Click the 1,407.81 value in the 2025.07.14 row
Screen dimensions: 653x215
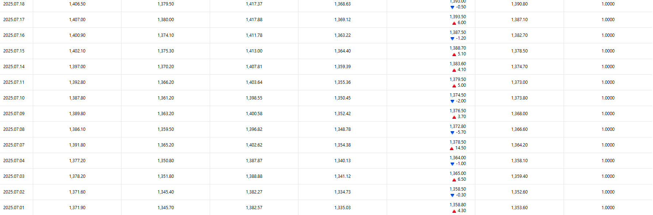pyautogui.click(x=254, y=67)
